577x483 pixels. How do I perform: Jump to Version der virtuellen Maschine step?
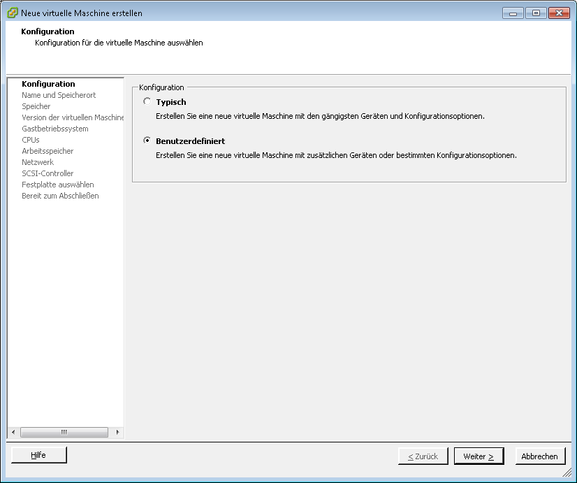click(73, 117)
